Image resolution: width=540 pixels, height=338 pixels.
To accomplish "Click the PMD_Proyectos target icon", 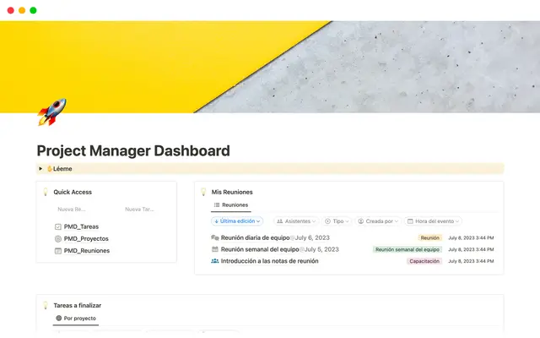I will (57, 239).
